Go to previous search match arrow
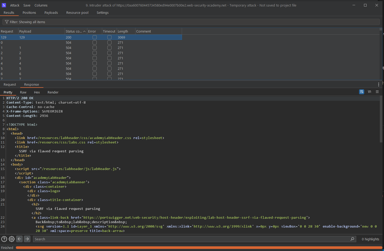The height and width of the screenshot is (251, 384). (x=19, y=239)
